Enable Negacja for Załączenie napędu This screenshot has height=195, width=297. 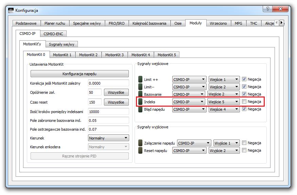pyautogui.click(x=244, y=143)
